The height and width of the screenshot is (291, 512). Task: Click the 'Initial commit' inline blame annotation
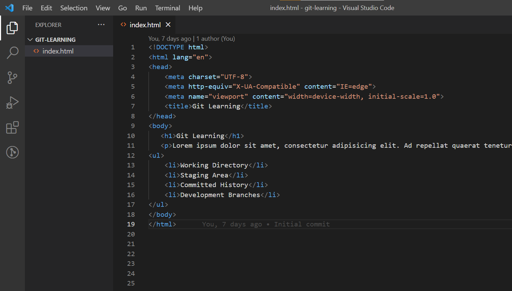(266, 224)
